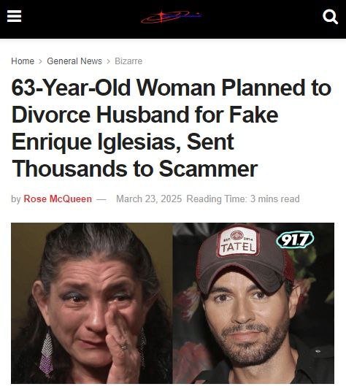View author Rose McQueen's profile
The image size is (346, 392).
click(x=58, y=199)
